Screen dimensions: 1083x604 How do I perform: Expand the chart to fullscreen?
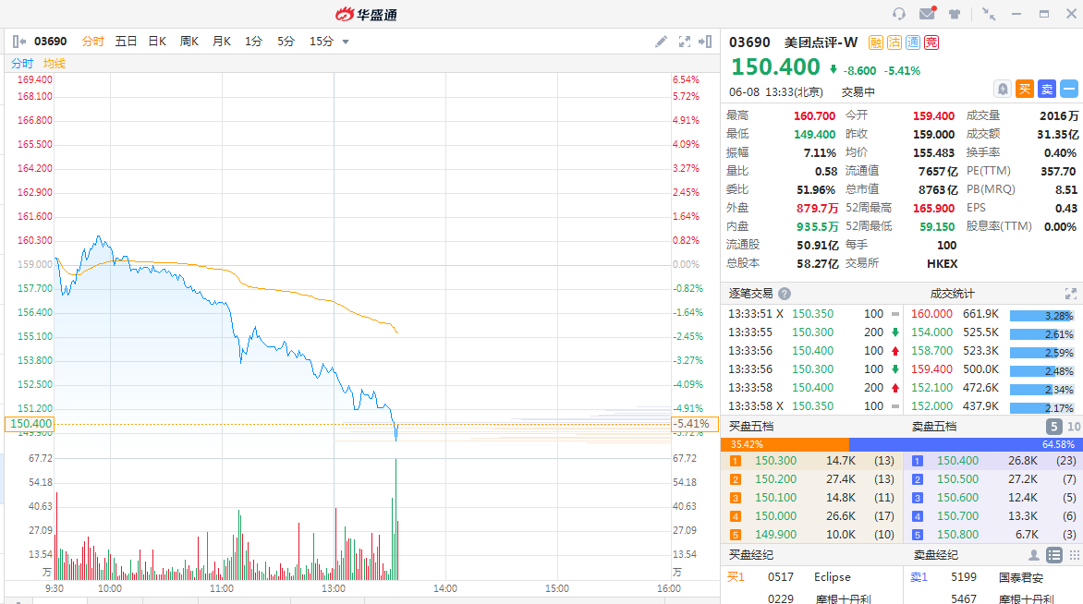pos(685,42)
